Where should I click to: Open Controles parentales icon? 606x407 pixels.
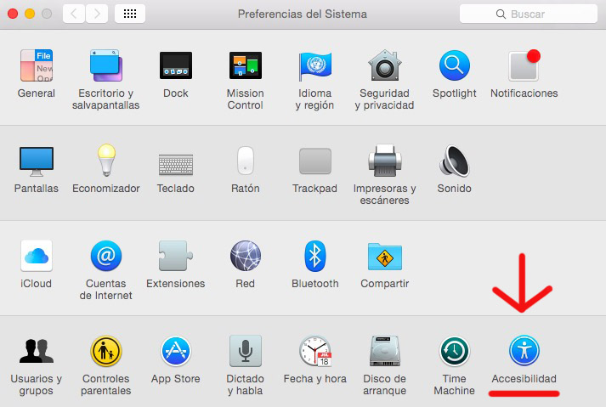[x=106, y=351]
